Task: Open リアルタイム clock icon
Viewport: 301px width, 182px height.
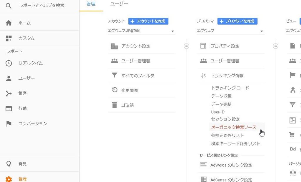Action: [x=9, y=63]
